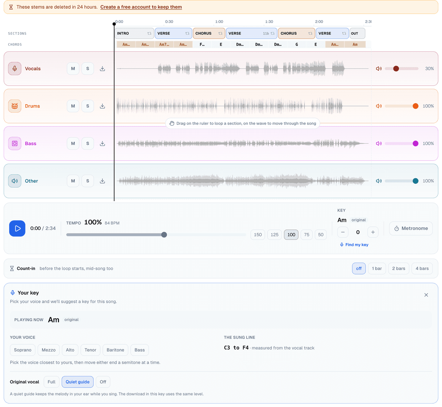Viewport: 442px width, 407px height.
Task: Download the Other stem
Action: tap(102, 181)
